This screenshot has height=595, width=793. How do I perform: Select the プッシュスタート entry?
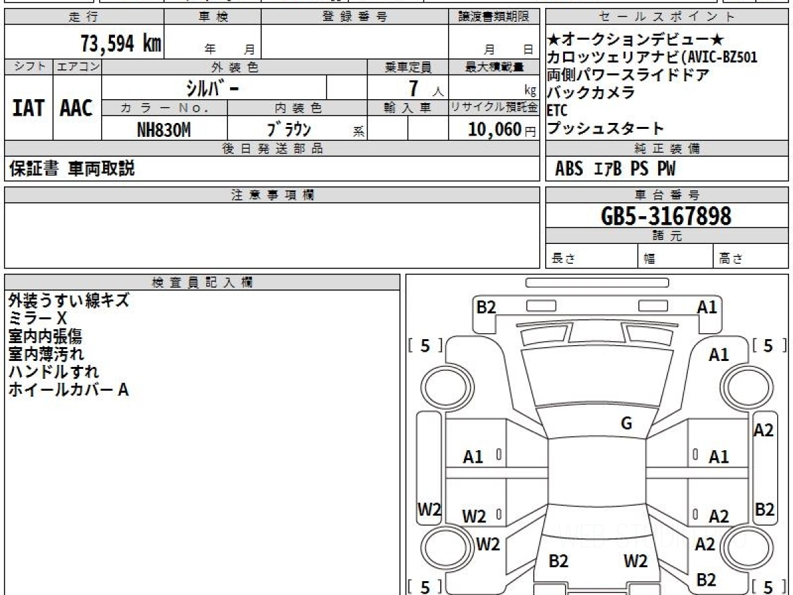[x=605, y=128]
